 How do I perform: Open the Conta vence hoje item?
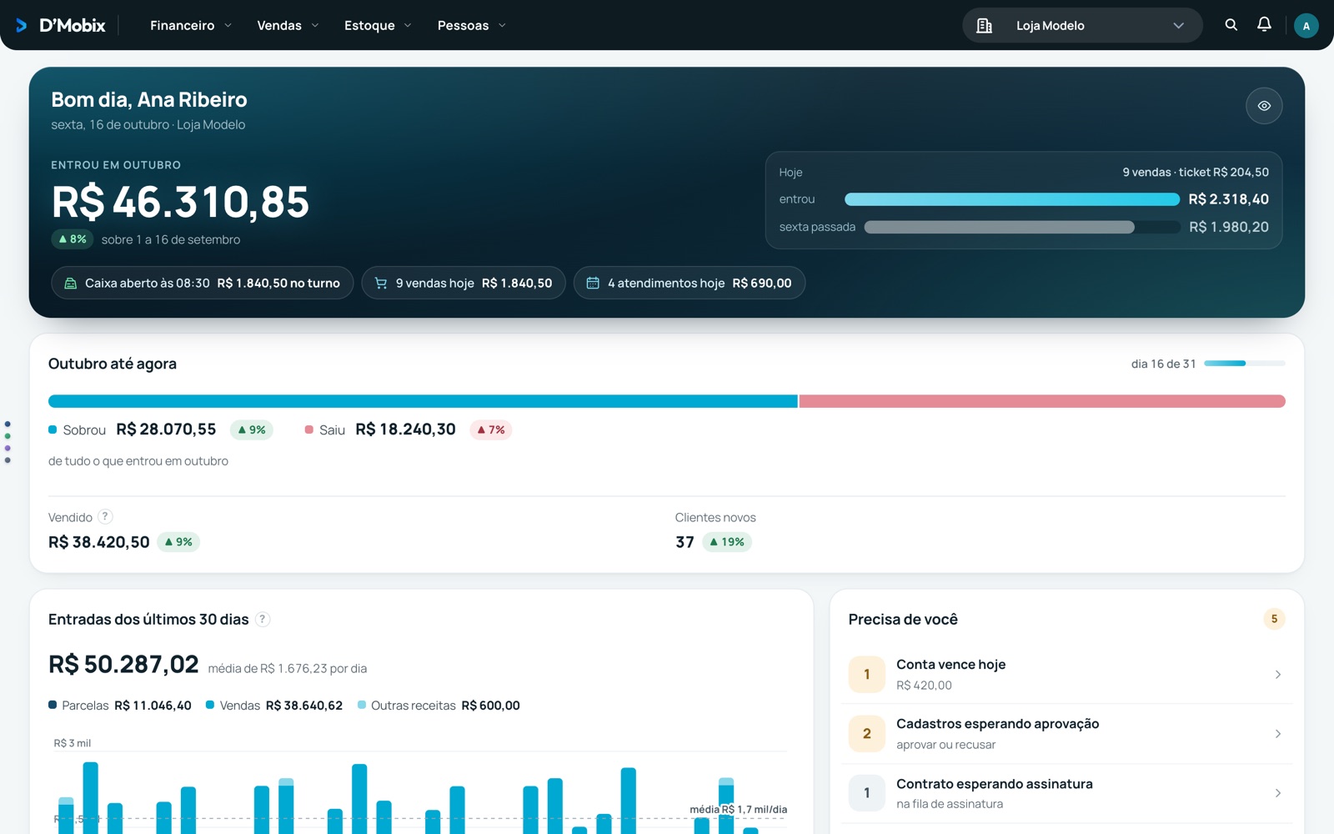(x=1066, y=675)
